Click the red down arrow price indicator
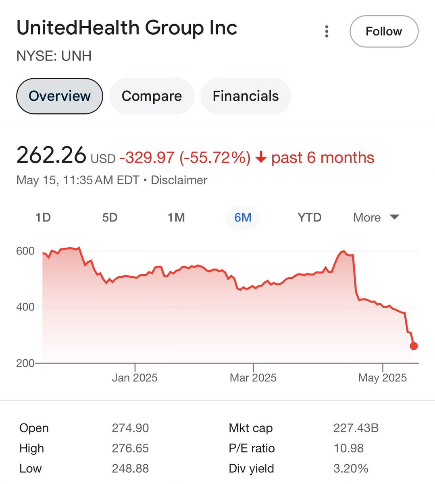 (261, 157)
